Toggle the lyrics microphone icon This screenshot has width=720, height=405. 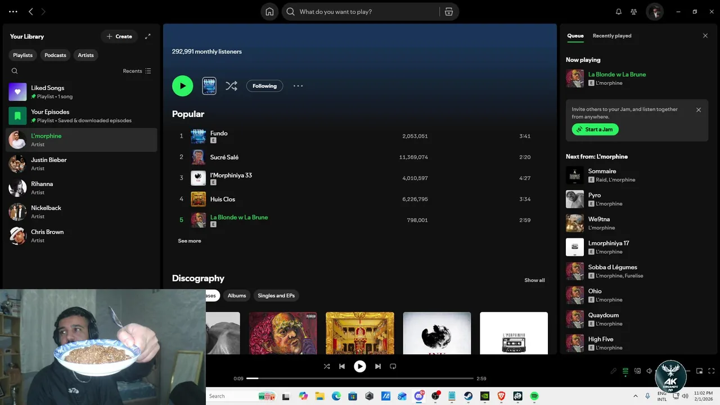click(614, 371)
